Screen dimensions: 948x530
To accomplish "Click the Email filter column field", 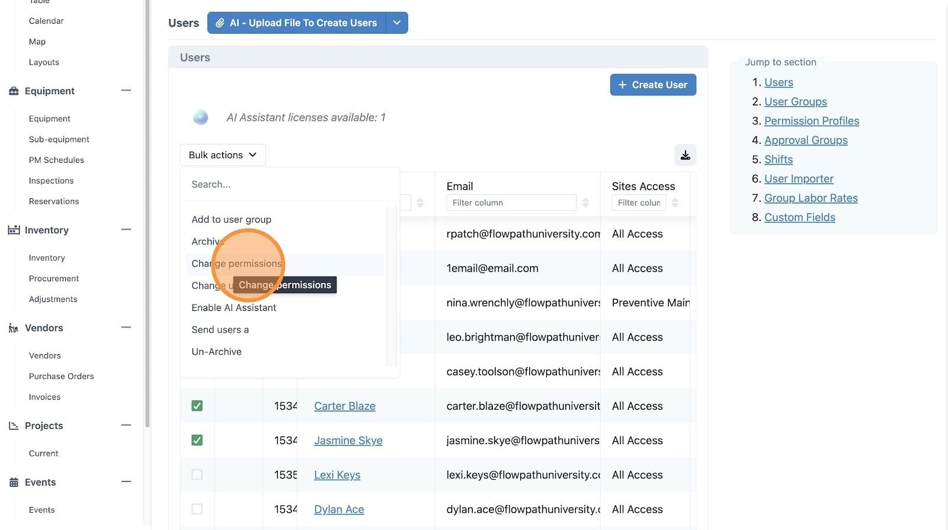I will (x=511, y=203).
